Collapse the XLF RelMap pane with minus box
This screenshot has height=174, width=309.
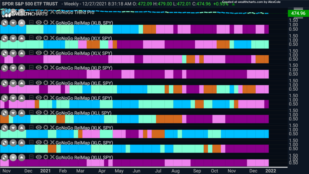(31, 98)
